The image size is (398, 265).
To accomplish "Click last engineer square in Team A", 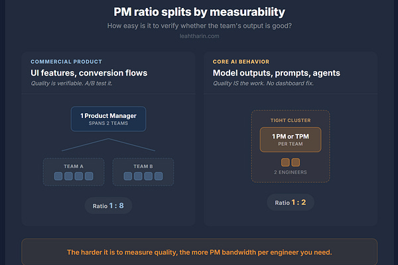I will point(89,176).
